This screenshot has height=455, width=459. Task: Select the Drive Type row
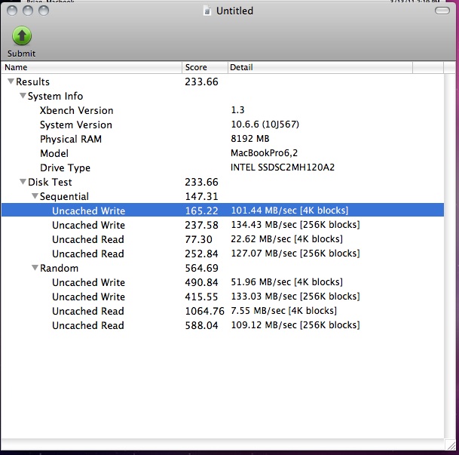click(x=222, y=168)
